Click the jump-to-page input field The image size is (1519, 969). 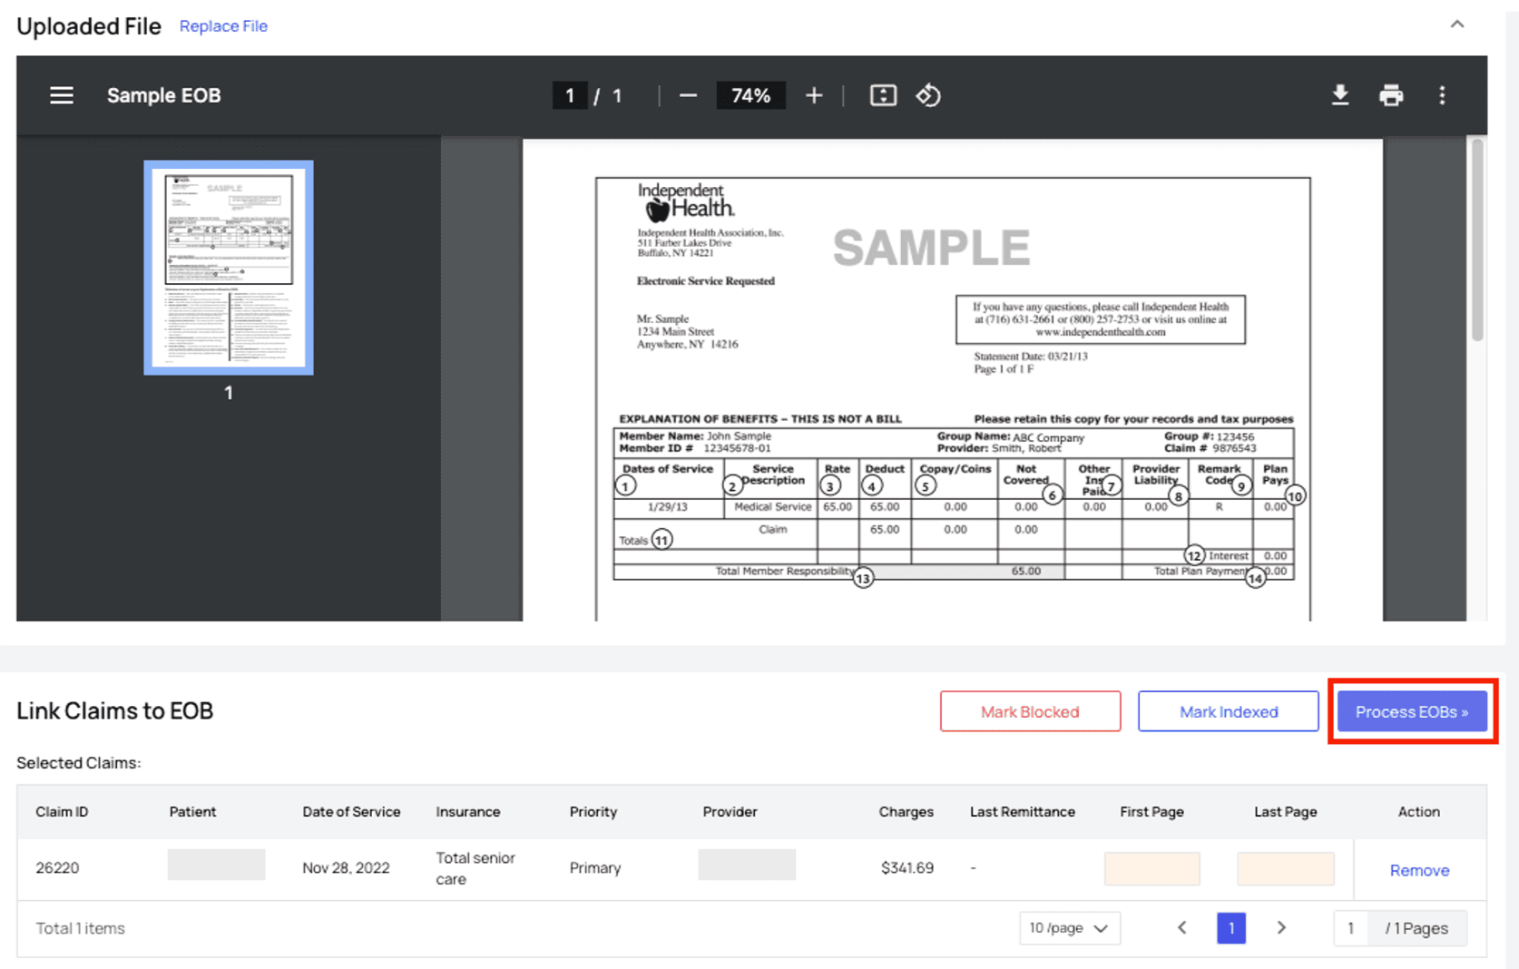point(1350,928)
